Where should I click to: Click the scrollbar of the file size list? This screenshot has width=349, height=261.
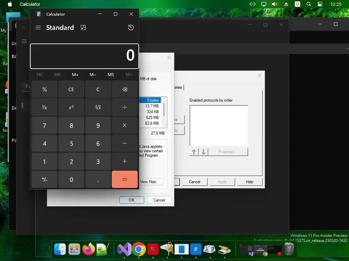pyautogui.click(x=164, y=110)
